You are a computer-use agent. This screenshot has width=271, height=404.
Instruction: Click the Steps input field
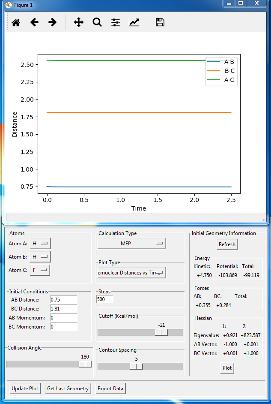pos(105,299)
